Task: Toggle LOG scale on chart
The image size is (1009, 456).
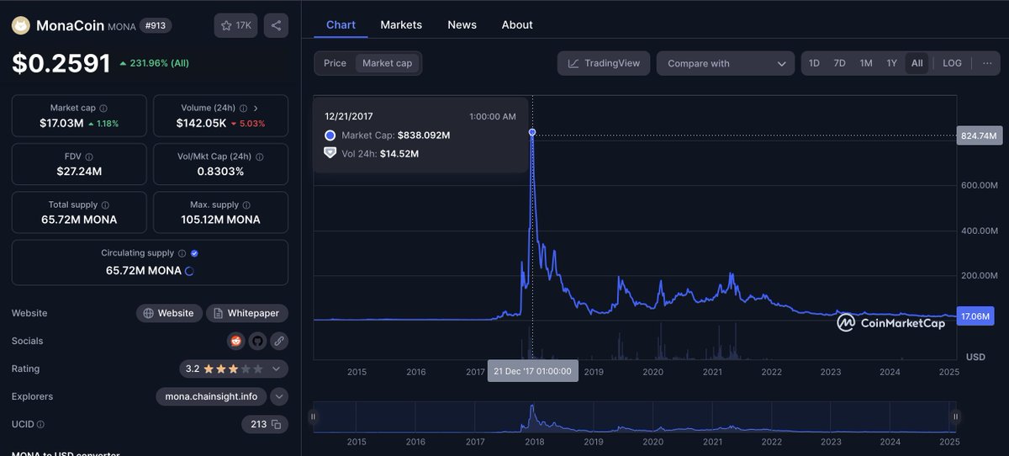Action: [x=952, y=63]
